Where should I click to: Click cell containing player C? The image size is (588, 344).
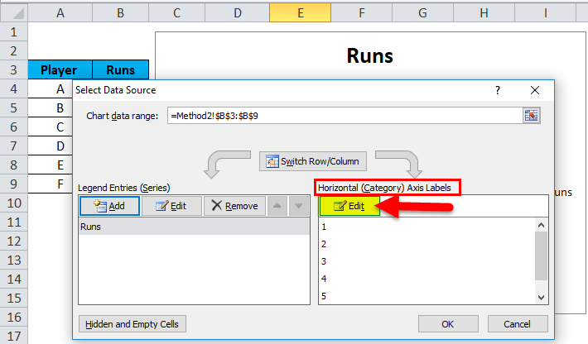point(51,127)
